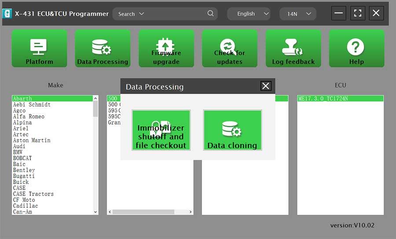Select Can-Am make

click(52, 211)
